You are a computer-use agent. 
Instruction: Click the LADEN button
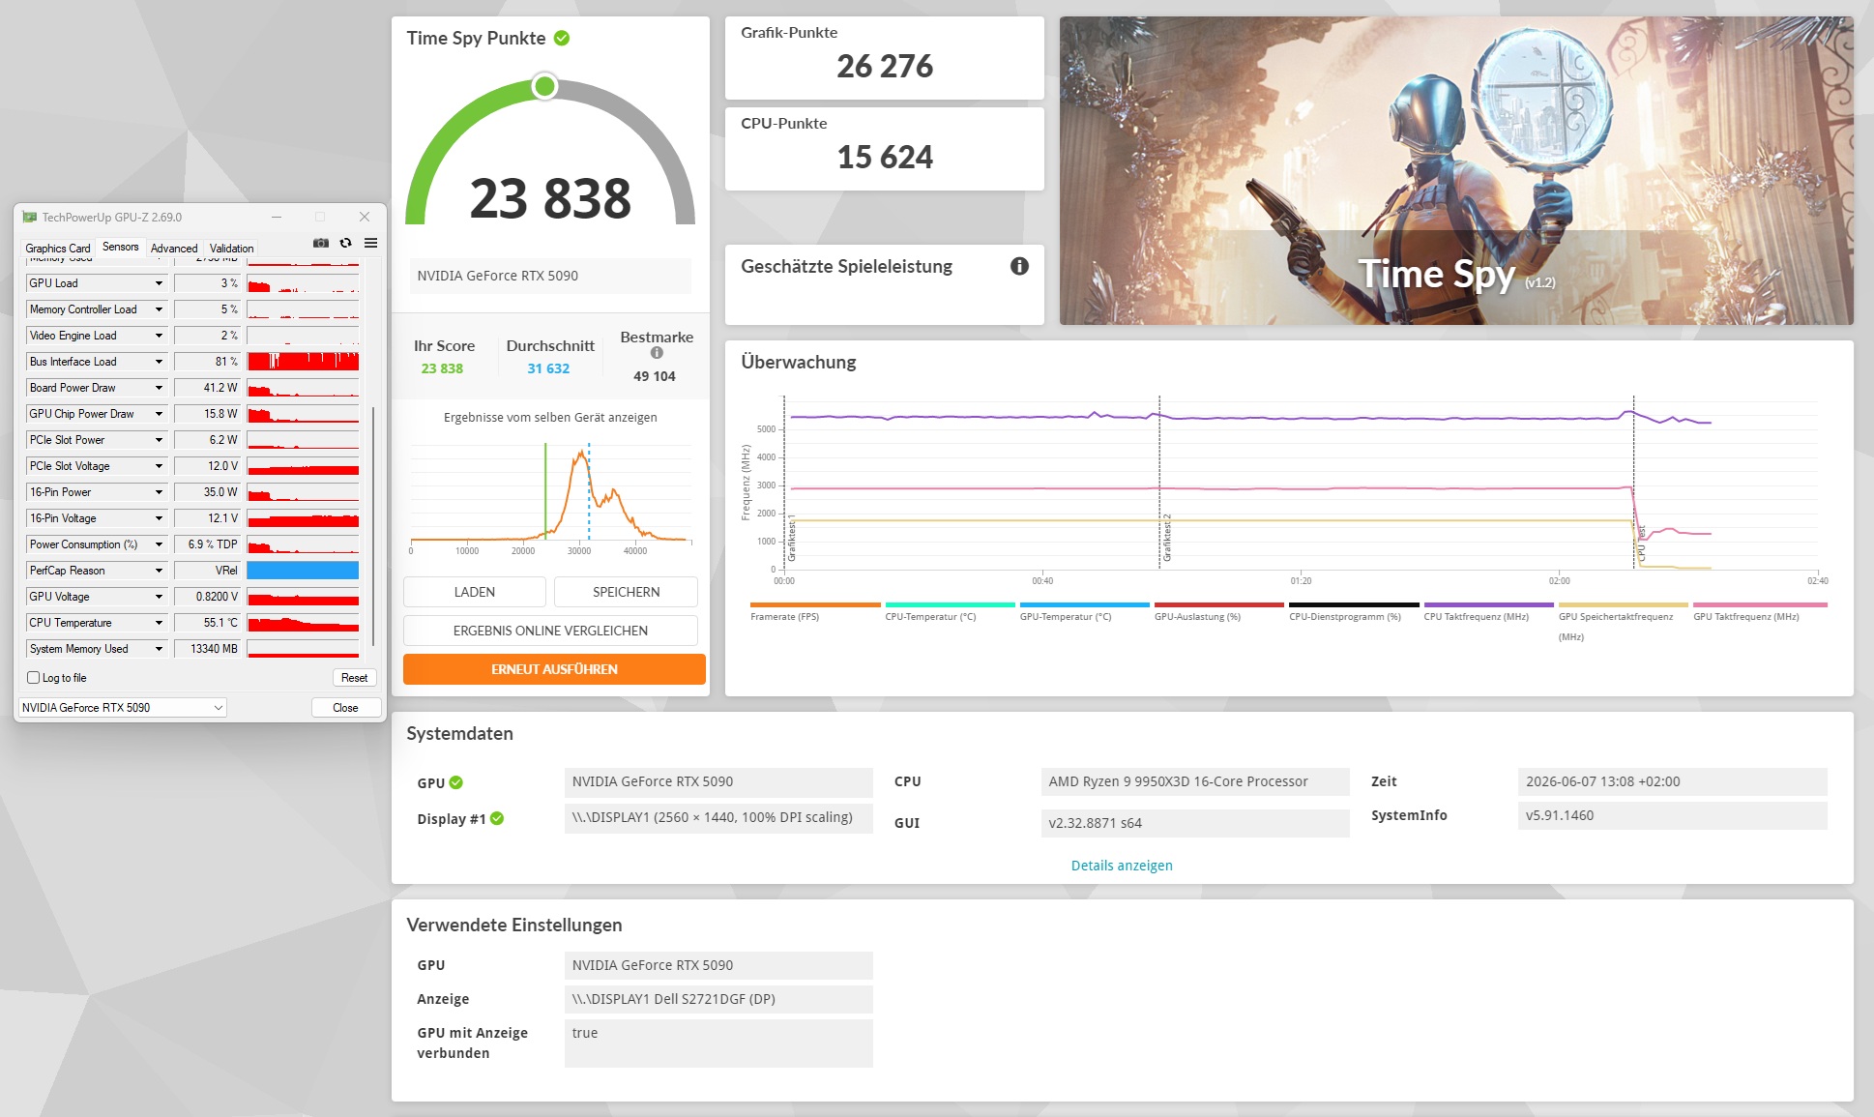[475, 592]
